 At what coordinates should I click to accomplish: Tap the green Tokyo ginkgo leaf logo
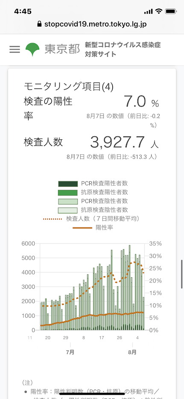point(32,49)
